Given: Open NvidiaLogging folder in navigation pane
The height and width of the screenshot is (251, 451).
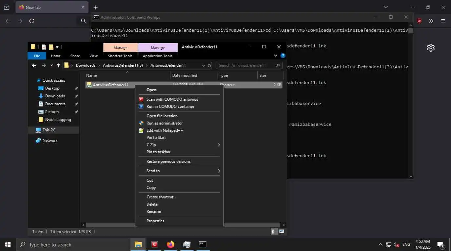Looking at the screenshot, I should [x=58, y=120].
